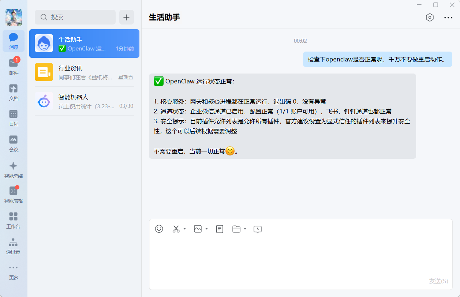Click the plus button next to search
This screenshot has width=460, height=297.
127,17
